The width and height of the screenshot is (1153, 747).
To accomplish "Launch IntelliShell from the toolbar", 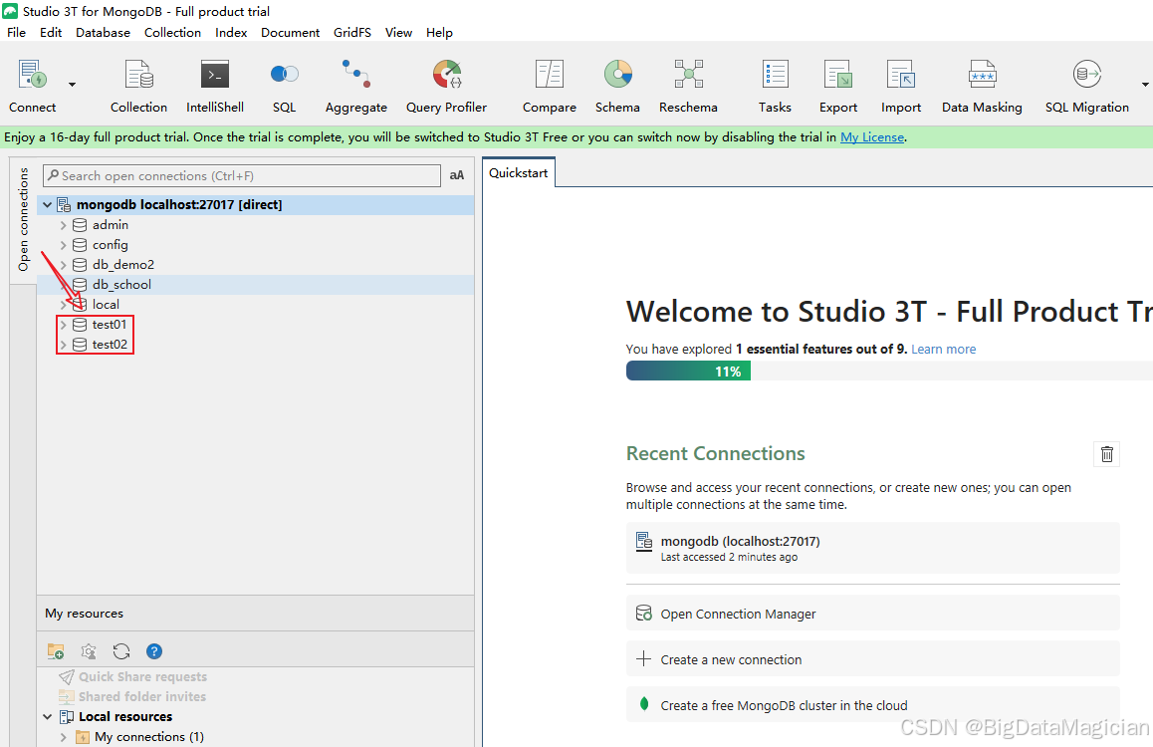I will tap(215, 86).
